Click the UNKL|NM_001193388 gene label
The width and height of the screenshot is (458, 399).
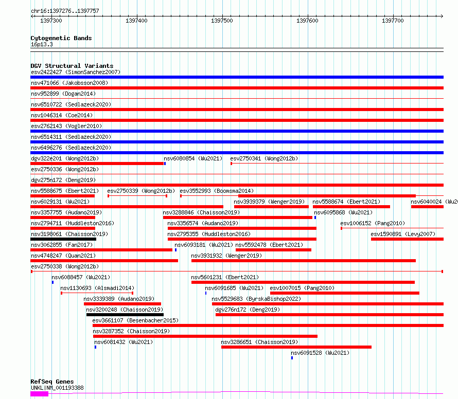point(57,388)
